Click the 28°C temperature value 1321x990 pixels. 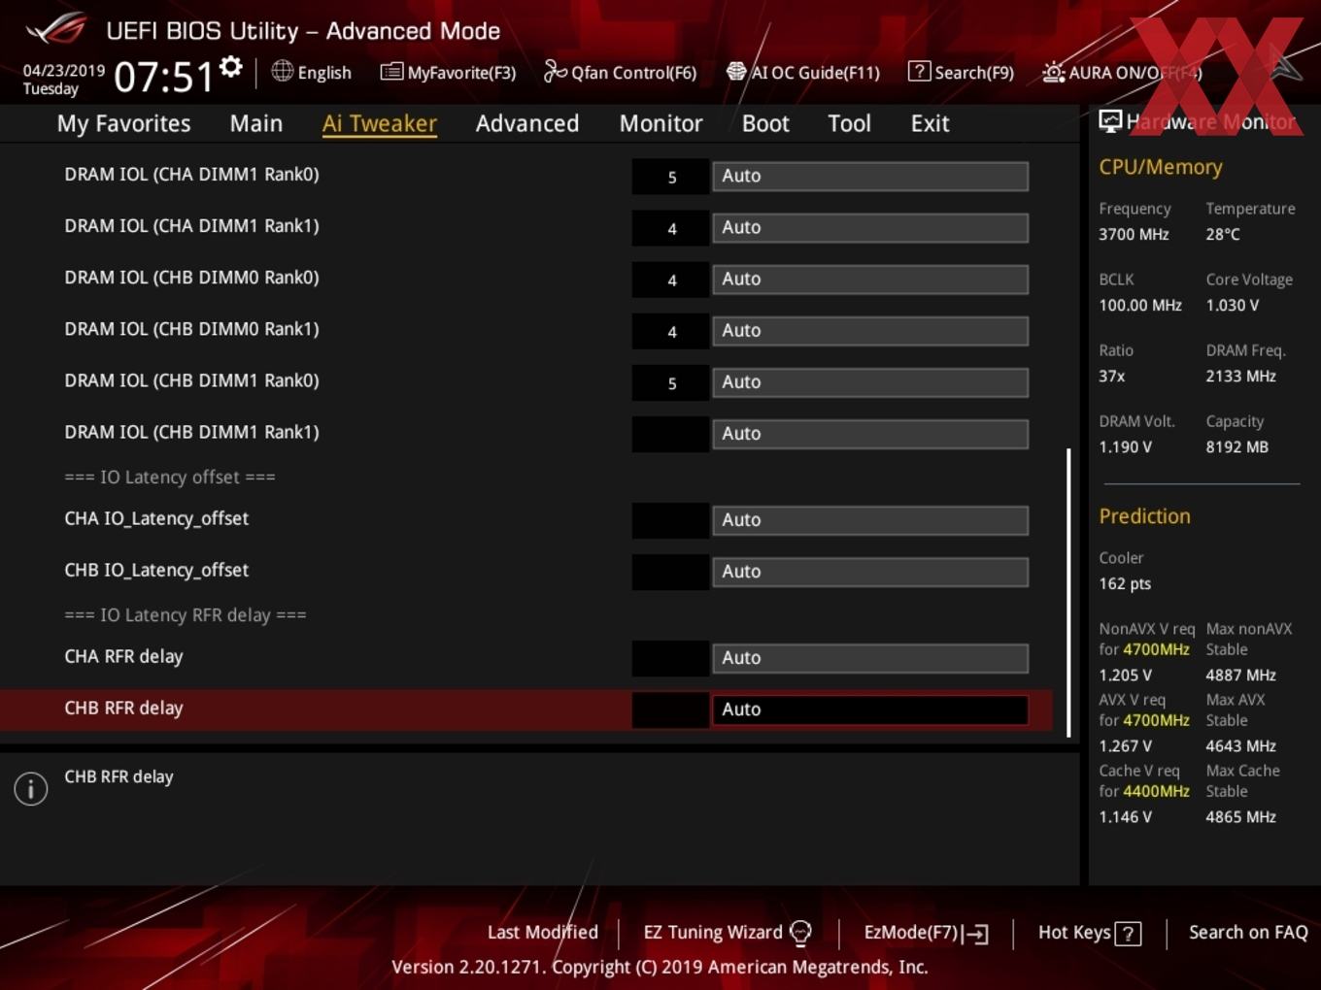point(1223,234)
